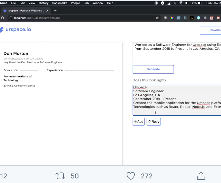Click the retweet icon
221x183 pixels.
point(60,176)
